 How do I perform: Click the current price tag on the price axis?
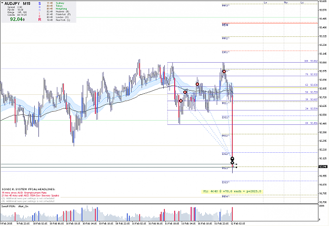click(x=323, y=166)
